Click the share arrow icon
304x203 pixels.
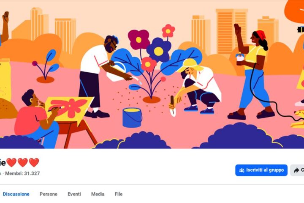[296, 170]
